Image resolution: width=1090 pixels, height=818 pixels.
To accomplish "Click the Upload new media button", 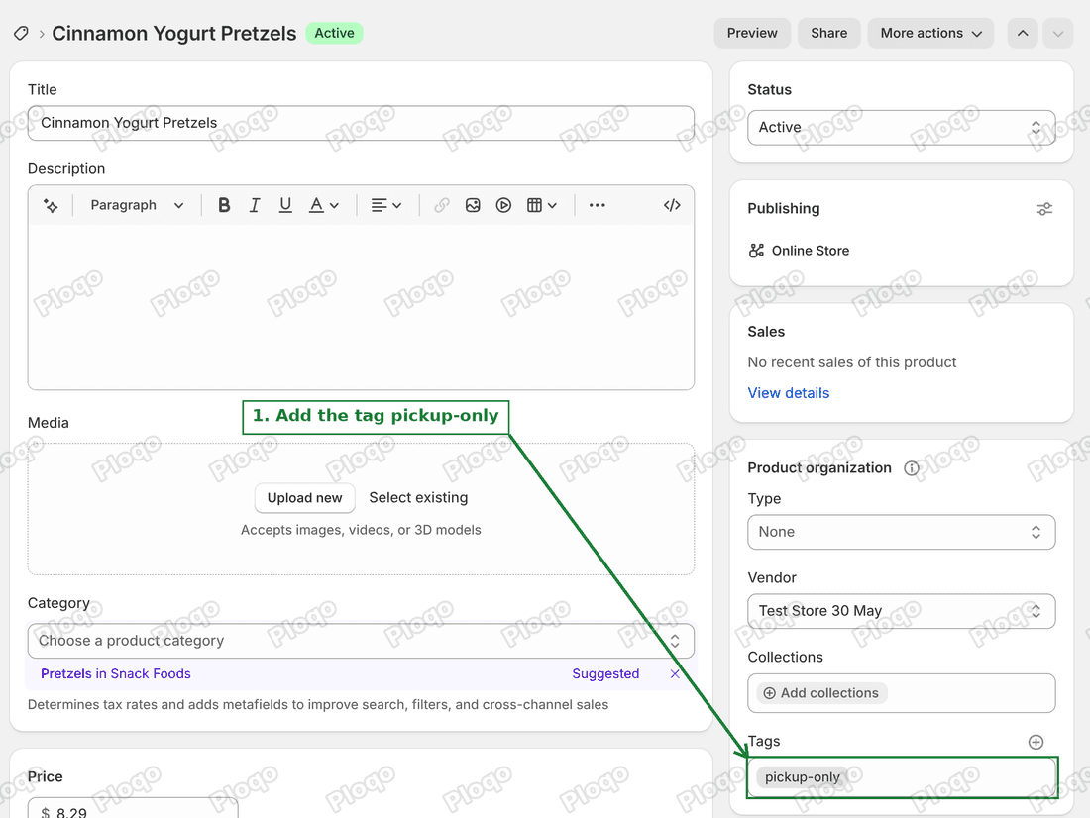I will [304, 497].
